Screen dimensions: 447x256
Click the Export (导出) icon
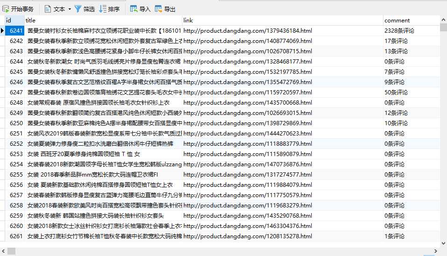158,9
